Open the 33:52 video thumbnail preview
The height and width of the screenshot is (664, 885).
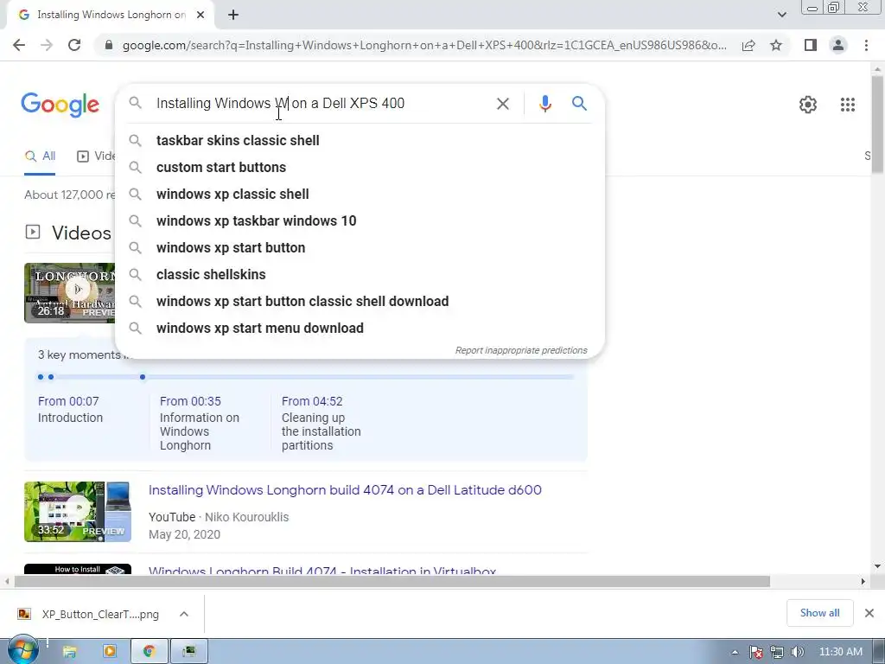[x=77, y=512]
